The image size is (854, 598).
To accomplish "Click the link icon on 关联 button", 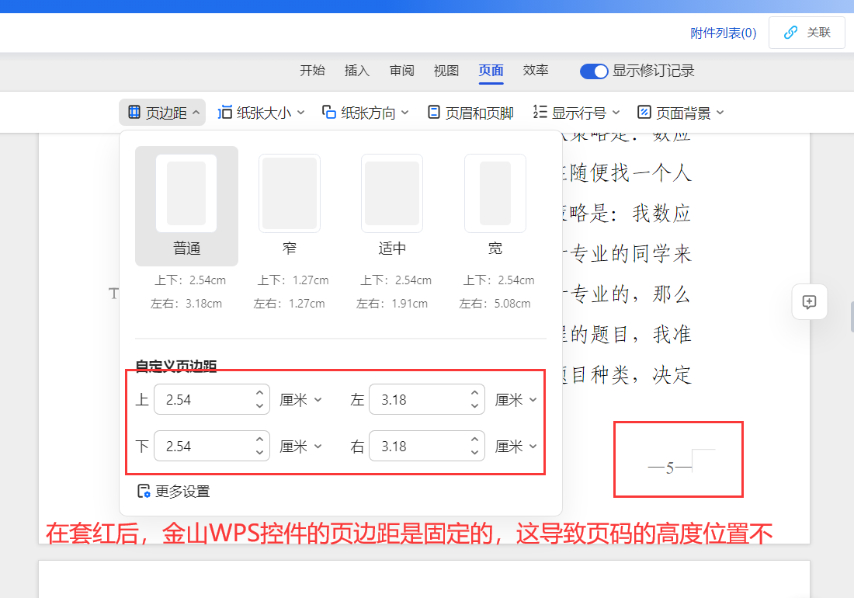I will pos(790,33).
